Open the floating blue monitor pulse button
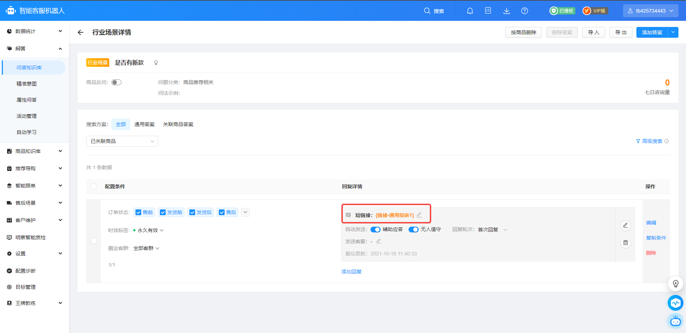The width and height of the screenshot is (686, 333). [x=676, y=303]
